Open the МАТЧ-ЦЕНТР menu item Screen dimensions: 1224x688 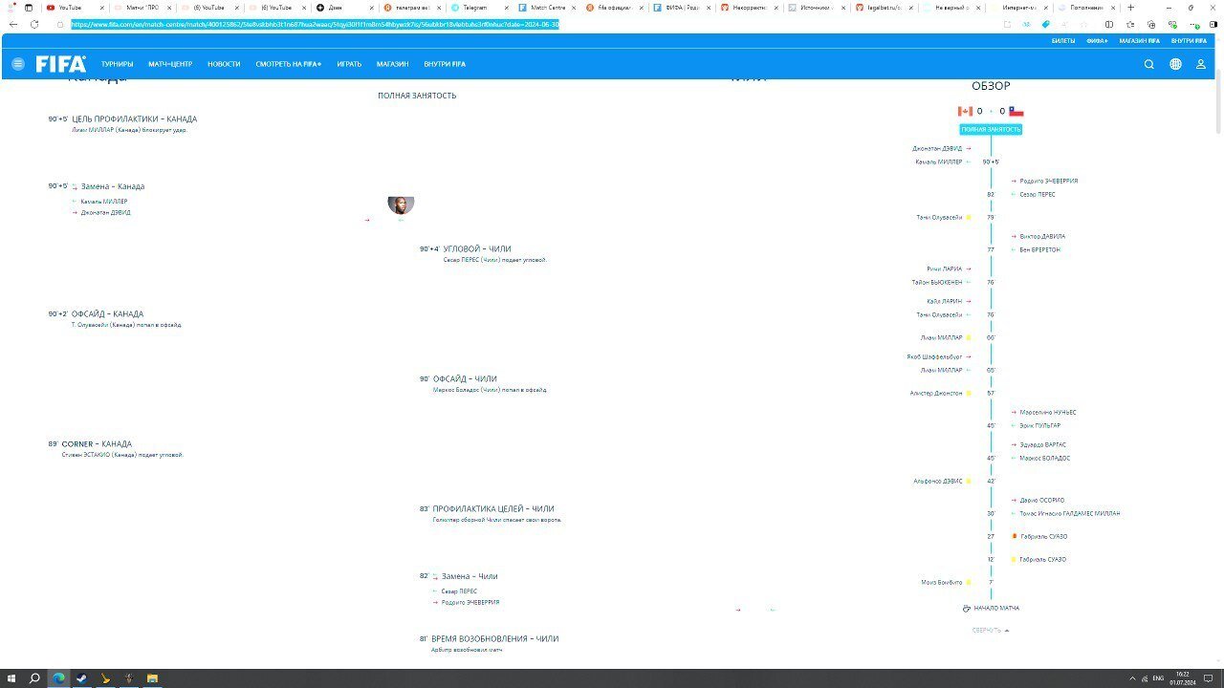[x=170, y=64]
